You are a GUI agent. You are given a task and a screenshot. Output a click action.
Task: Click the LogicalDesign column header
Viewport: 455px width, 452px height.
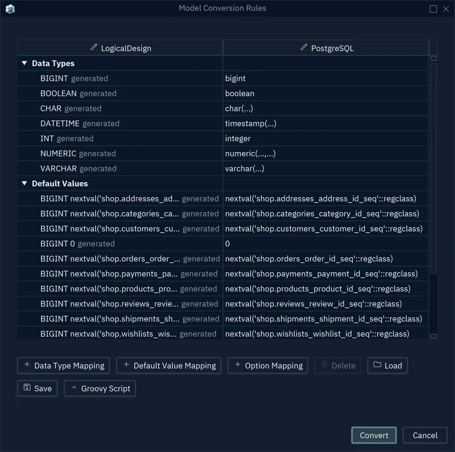pos(120,48)
